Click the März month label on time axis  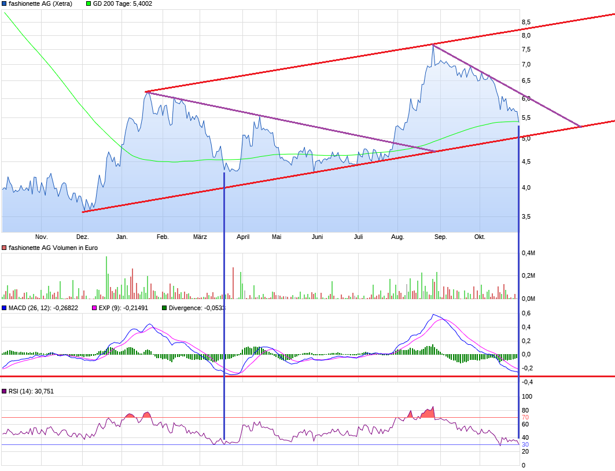[x=200, y=237]
